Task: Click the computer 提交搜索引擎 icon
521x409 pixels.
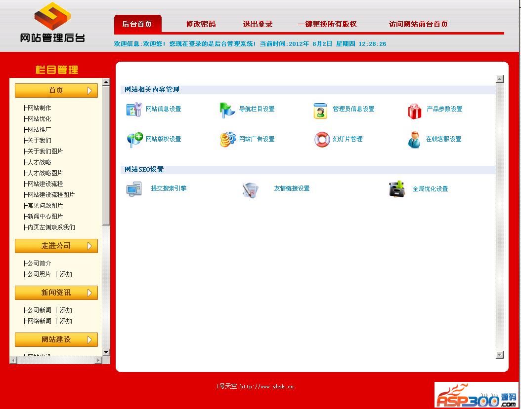Action: [x=134, y=189]
